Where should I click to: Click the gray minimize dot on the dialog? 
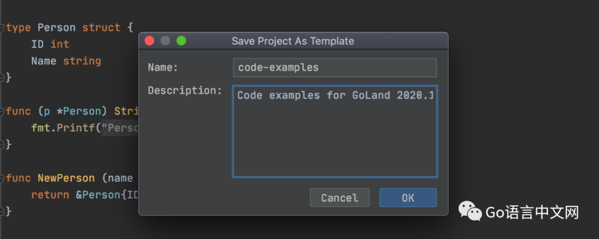165,41
